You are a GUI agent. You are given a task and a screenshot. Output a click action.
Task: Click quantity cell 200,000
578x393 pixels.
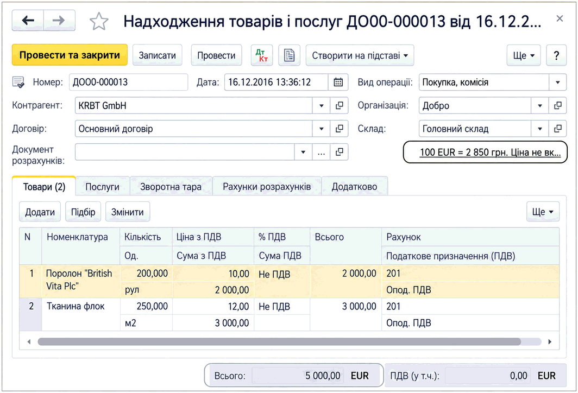(146, 273)
